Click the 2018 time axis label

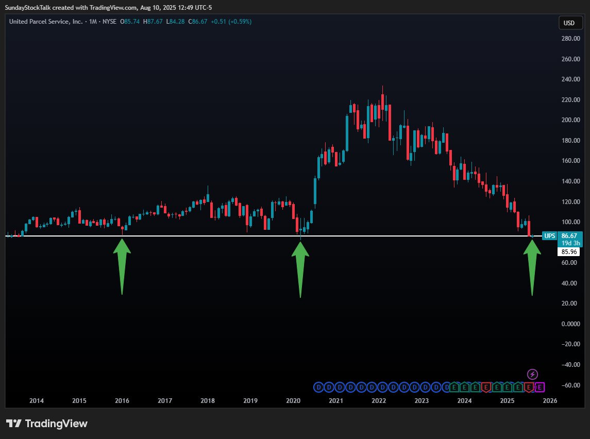click(208, 401)
